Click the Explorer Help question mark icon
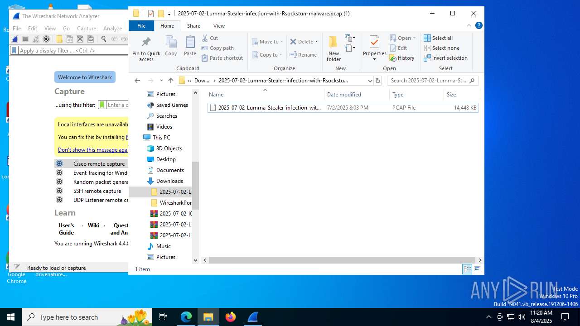The height and width of the screenshot is (326, 580). coord(478,26)
